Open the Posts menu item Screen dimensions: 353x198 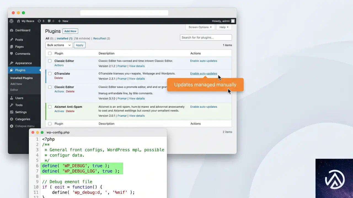coord(19,40)
